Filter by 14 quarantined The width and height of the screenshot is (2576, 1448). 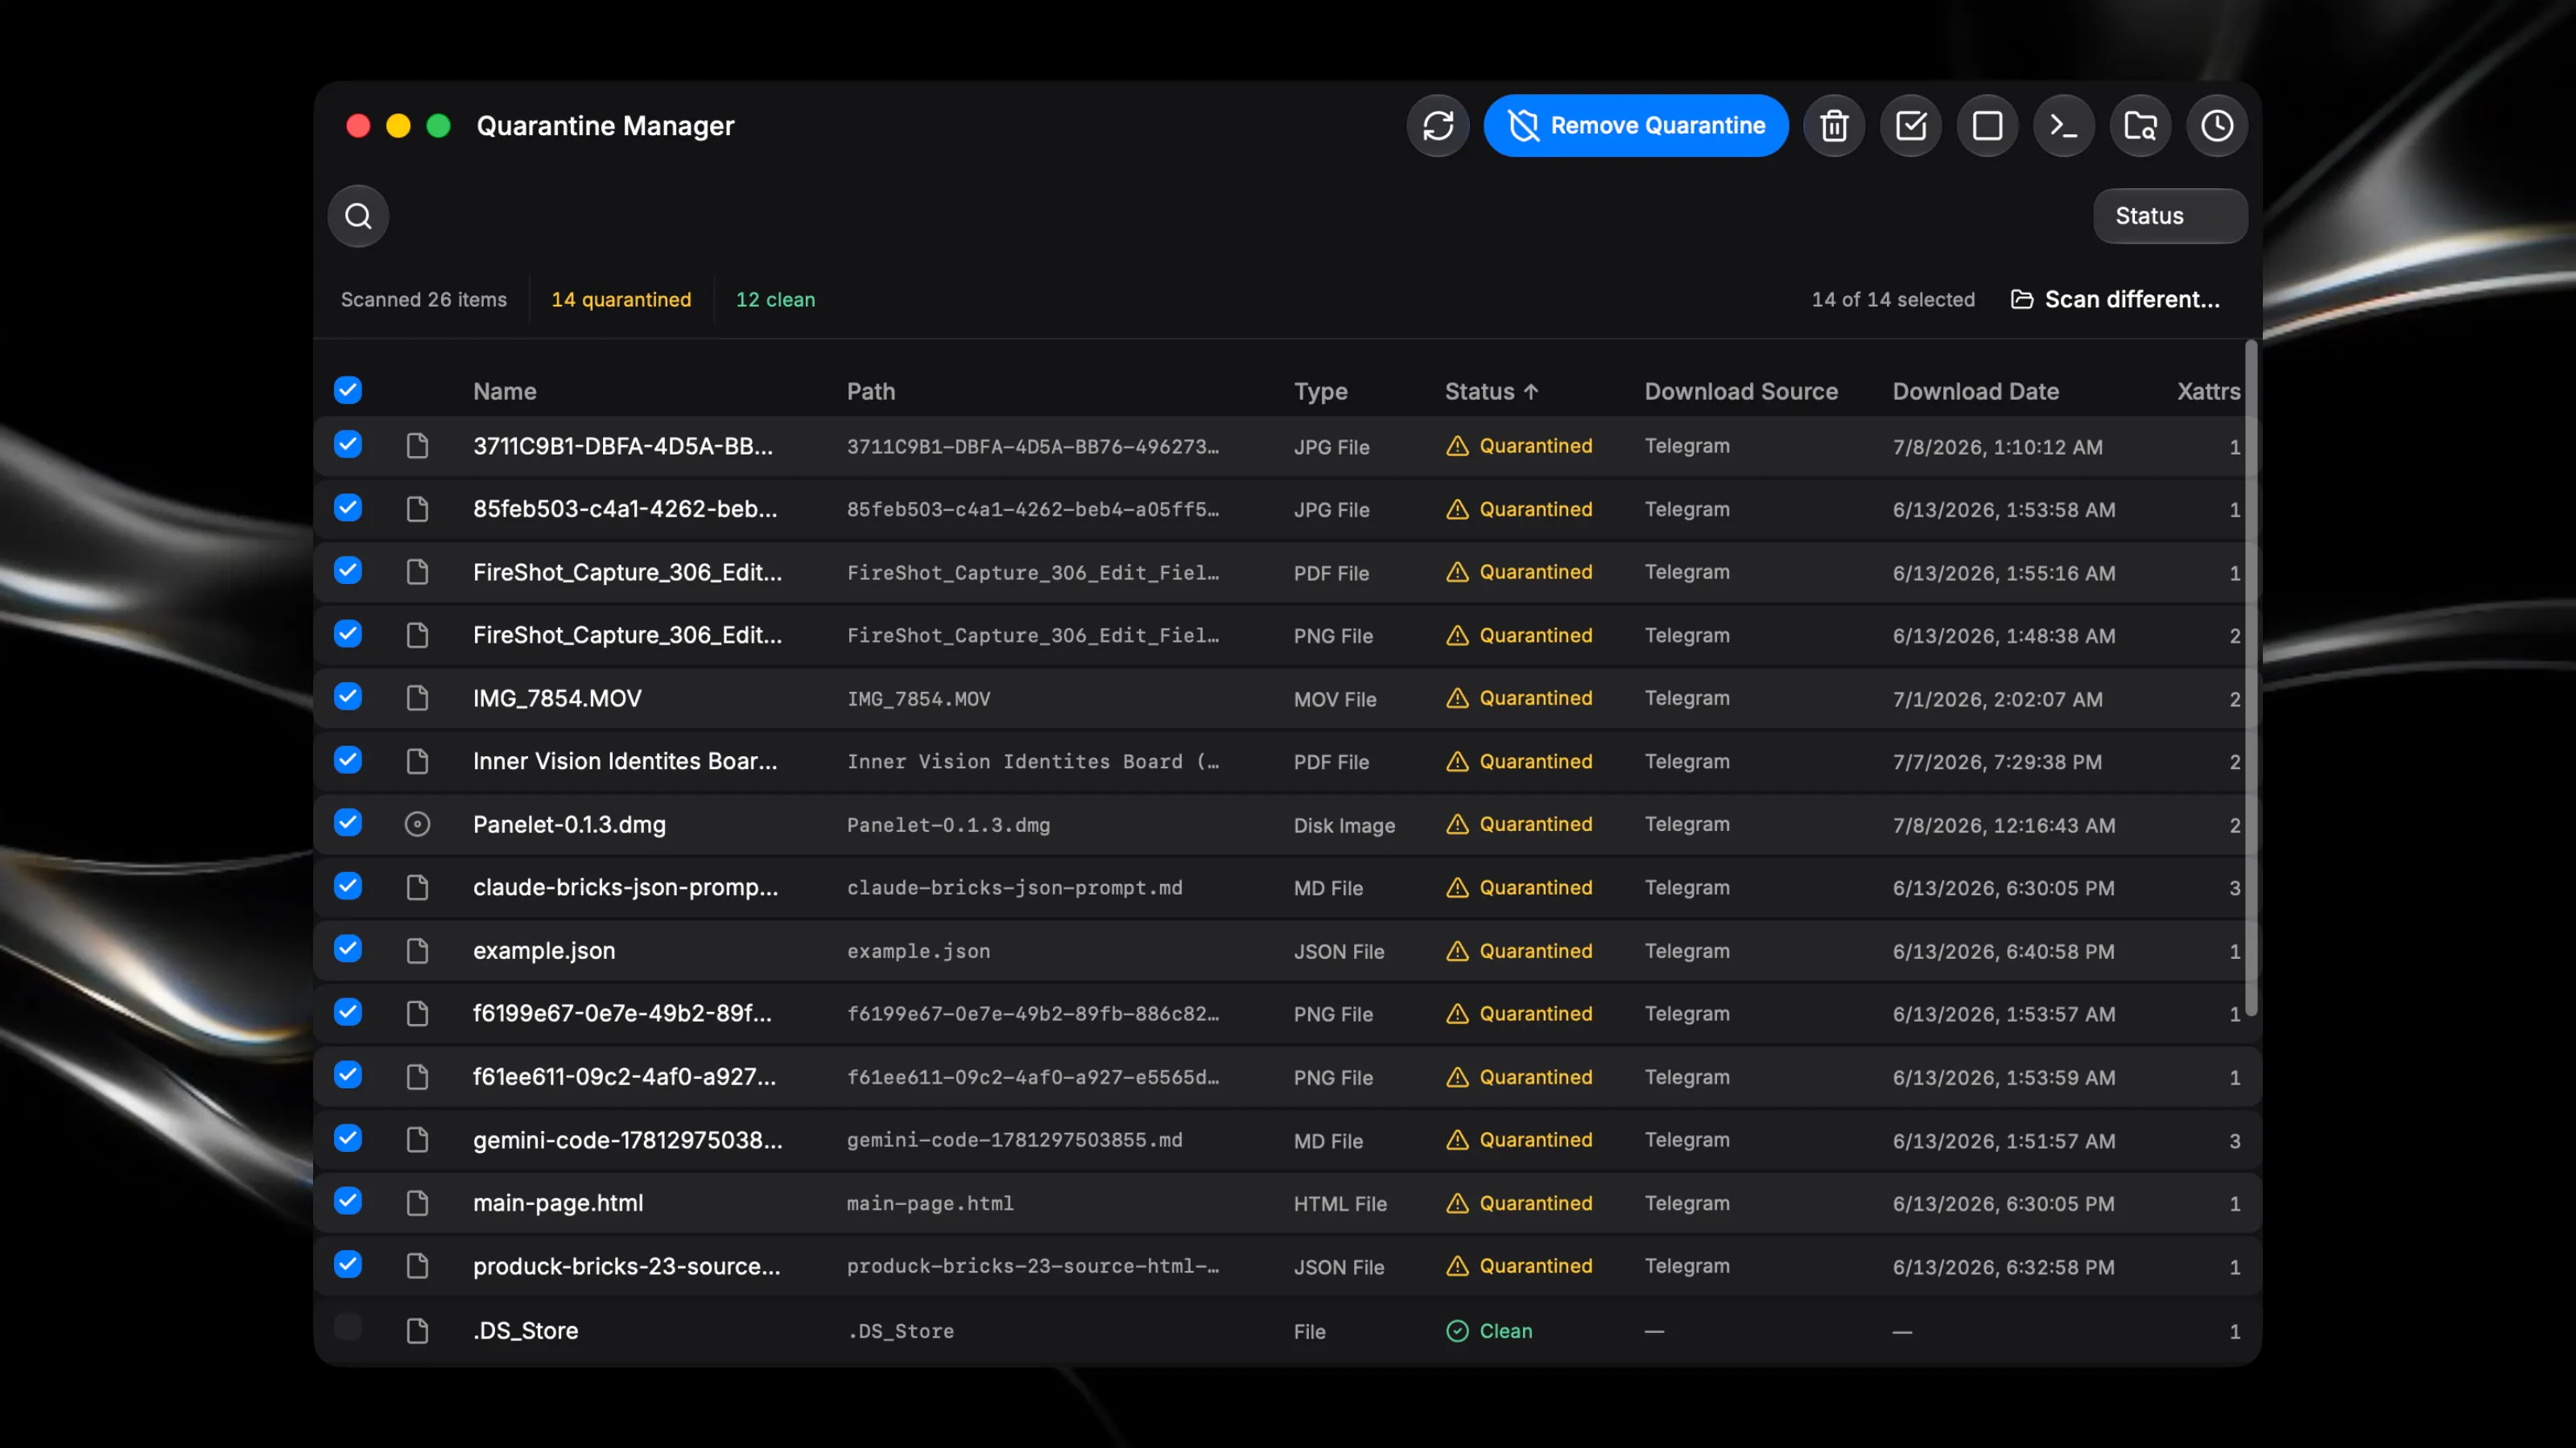click(x=621, y=300)
